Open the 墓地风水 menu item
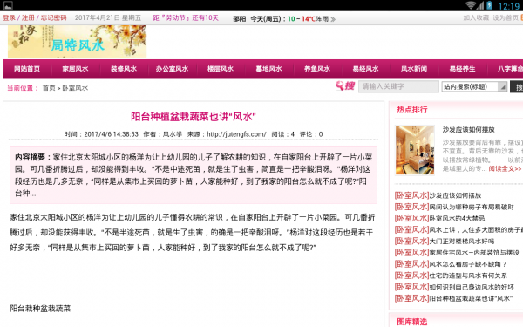The width and height of the screenshot is (523, 327). (x=268, y=69)
